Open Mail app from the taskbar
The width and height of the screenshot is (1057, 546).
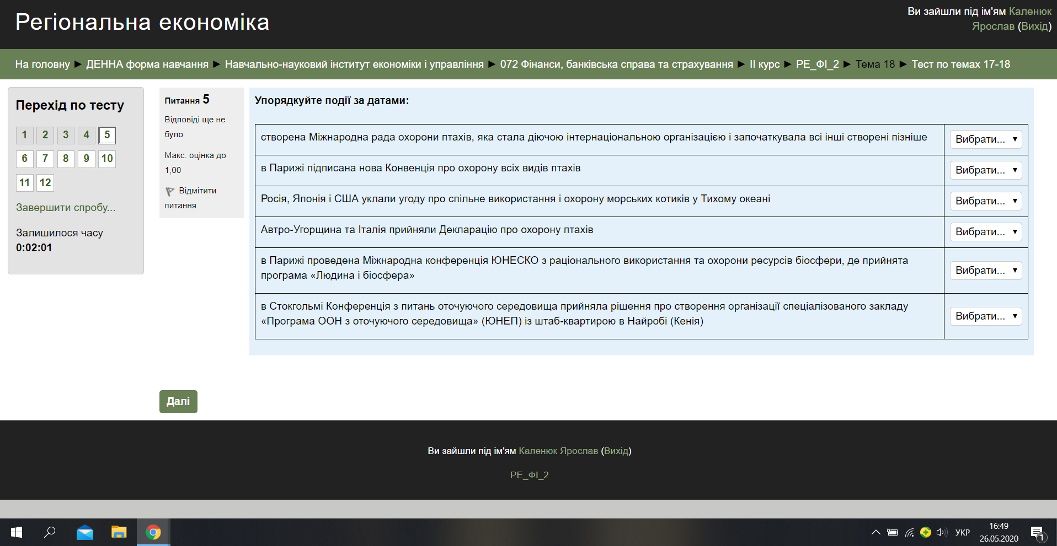[84, 532]
